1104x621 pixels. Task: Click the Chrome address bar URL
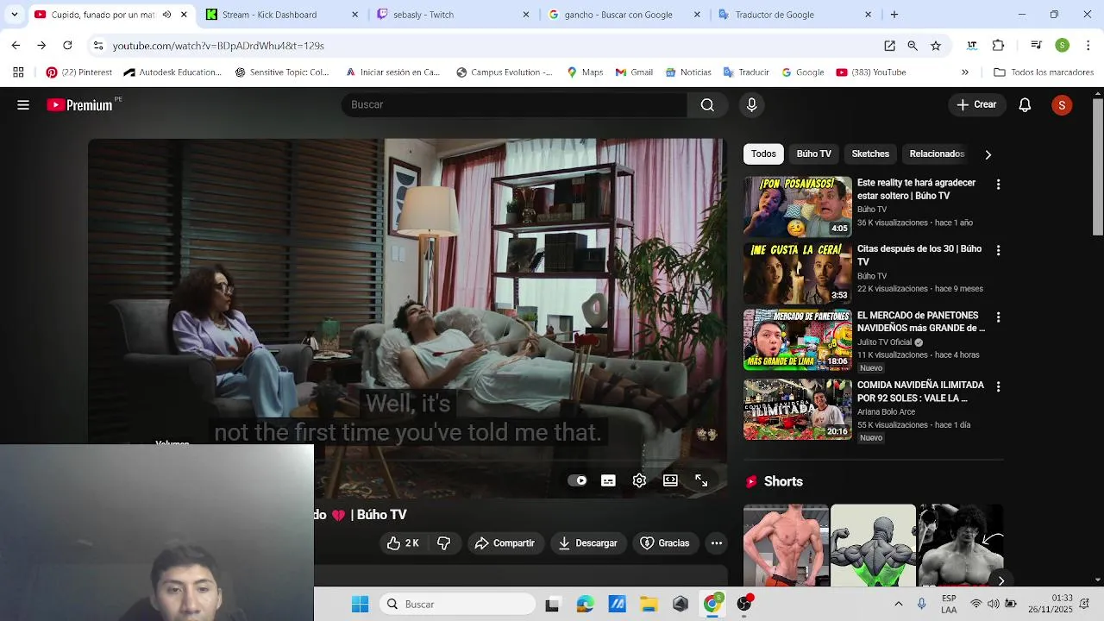click(218, 46)
